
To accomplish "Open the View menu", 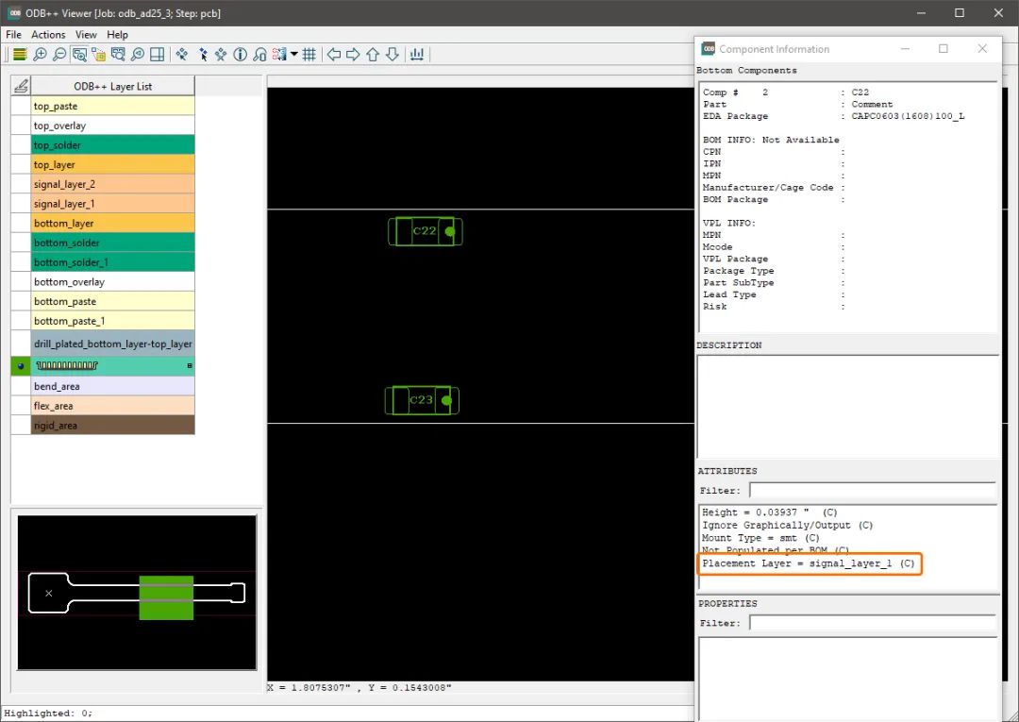I will pos(86,35).
